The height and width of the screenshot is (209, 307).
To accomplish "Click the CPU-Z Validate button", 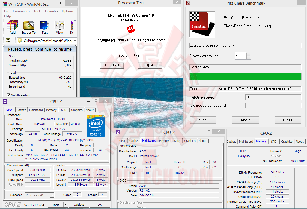I will (79, 205).
